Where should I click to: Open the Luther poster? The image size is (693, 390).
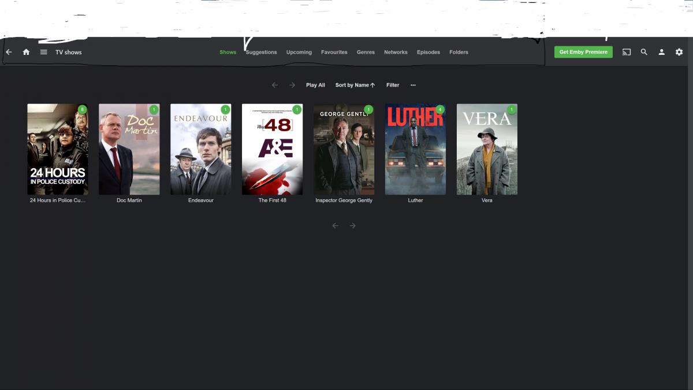coord(416,149)
